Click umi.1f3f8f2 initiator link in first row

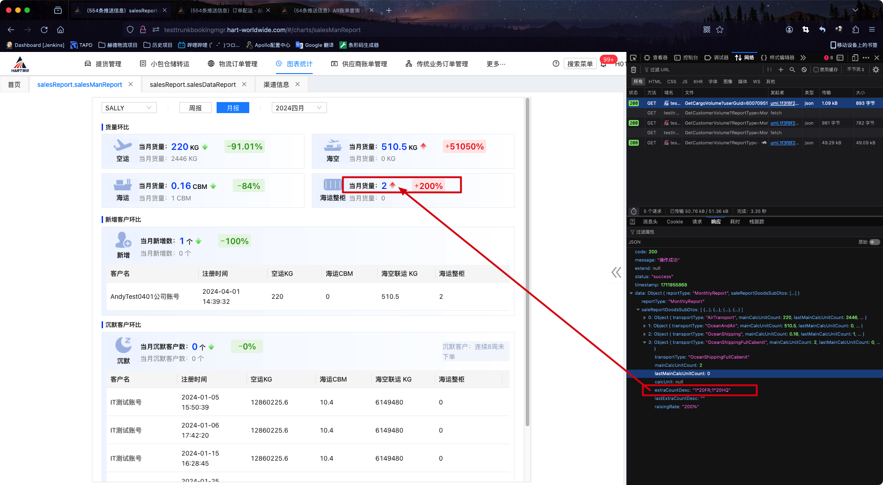pos(784,103)
